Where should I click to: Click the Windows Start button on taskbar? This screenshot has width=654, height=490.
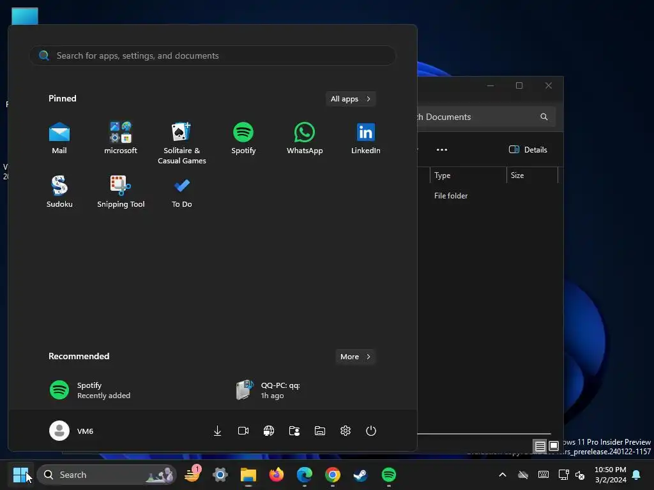[x=20, y=475]
